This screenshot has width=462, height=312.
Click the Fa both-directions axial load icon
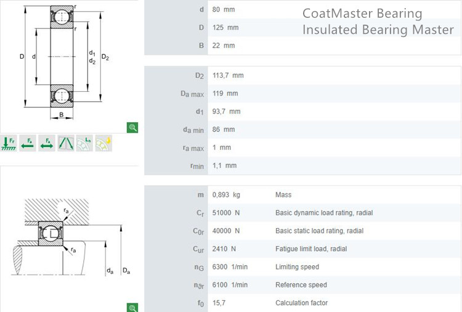coord(47,143)
